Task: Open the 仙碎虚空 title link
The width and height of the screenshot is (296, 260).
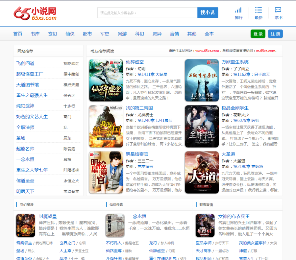Action: tap(135, 62)
